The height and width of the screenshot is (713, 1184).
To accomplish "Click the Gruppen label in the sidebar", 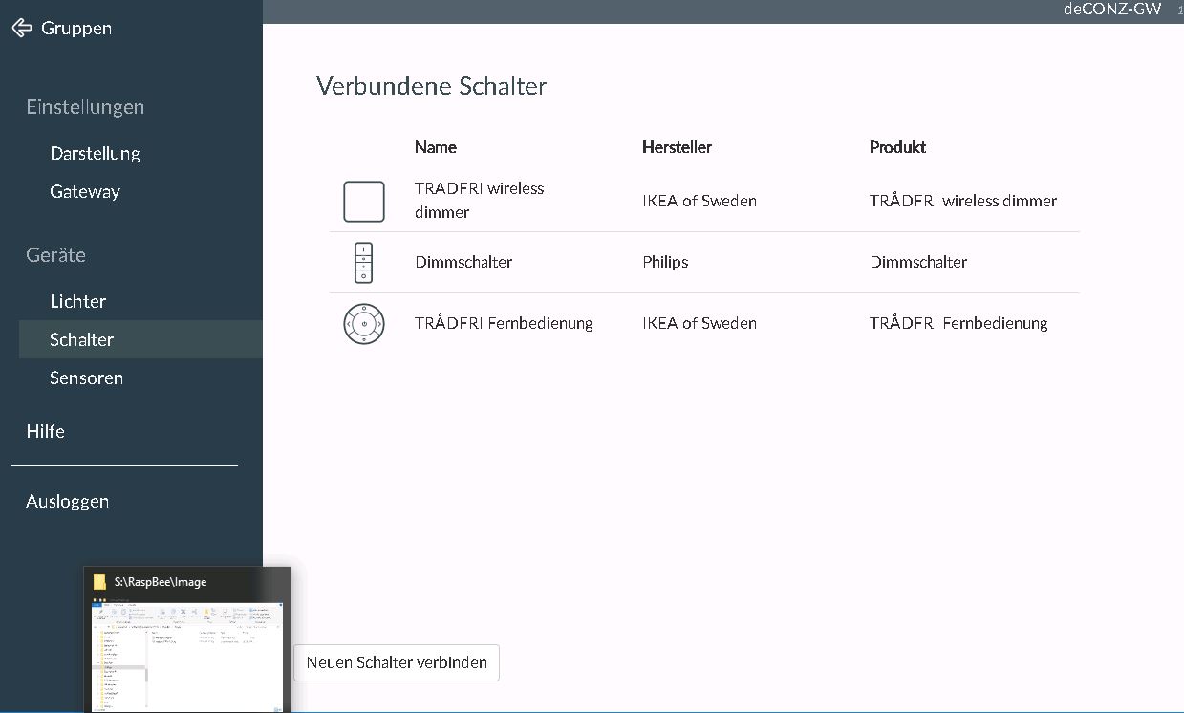I will tap(76, 28).
